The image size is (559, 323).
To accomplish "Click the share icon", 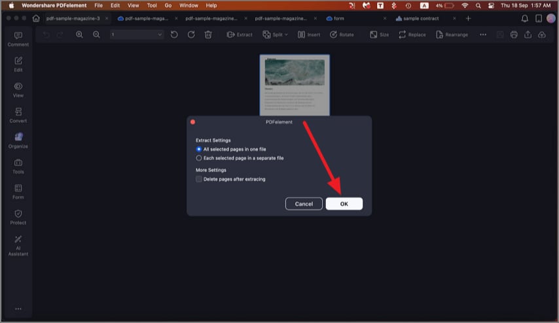I will (528, 35).
